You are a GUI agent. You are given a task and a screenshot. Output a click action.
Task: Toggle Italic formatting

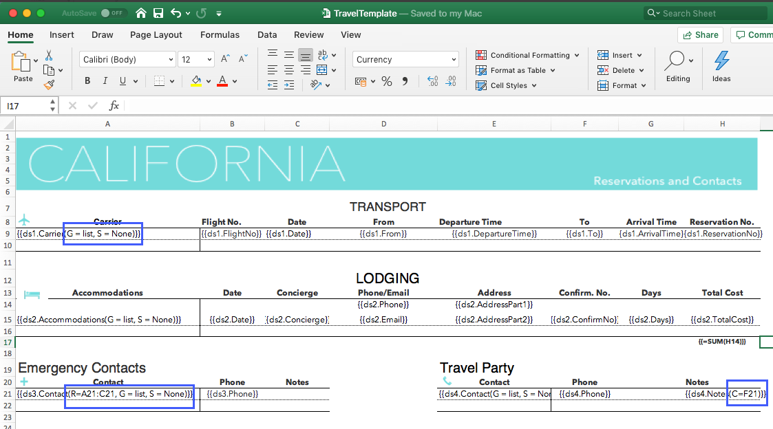coord(105,80)
